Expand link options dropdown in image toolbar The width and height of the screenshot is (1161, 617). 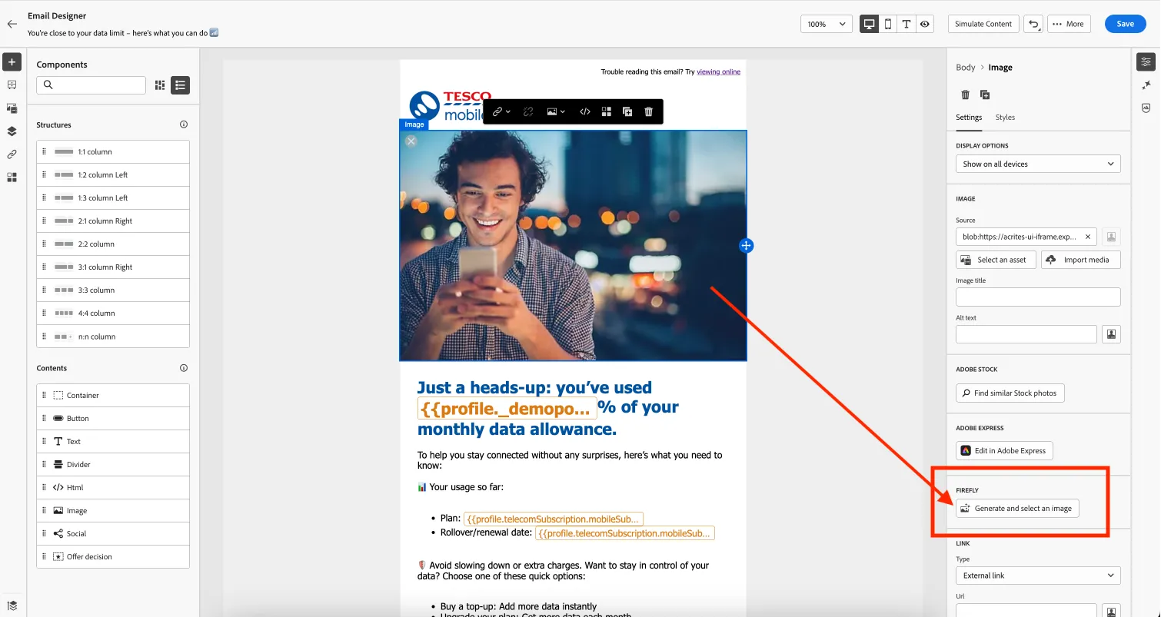502,111
